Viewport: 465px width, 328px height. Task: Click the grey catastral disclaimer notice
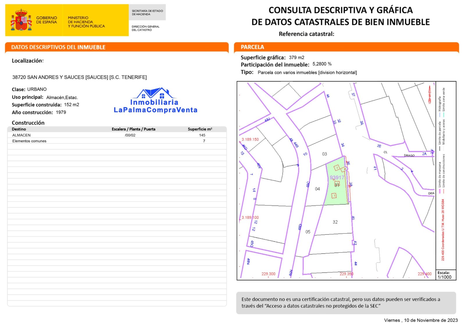(x=346, y=303)
